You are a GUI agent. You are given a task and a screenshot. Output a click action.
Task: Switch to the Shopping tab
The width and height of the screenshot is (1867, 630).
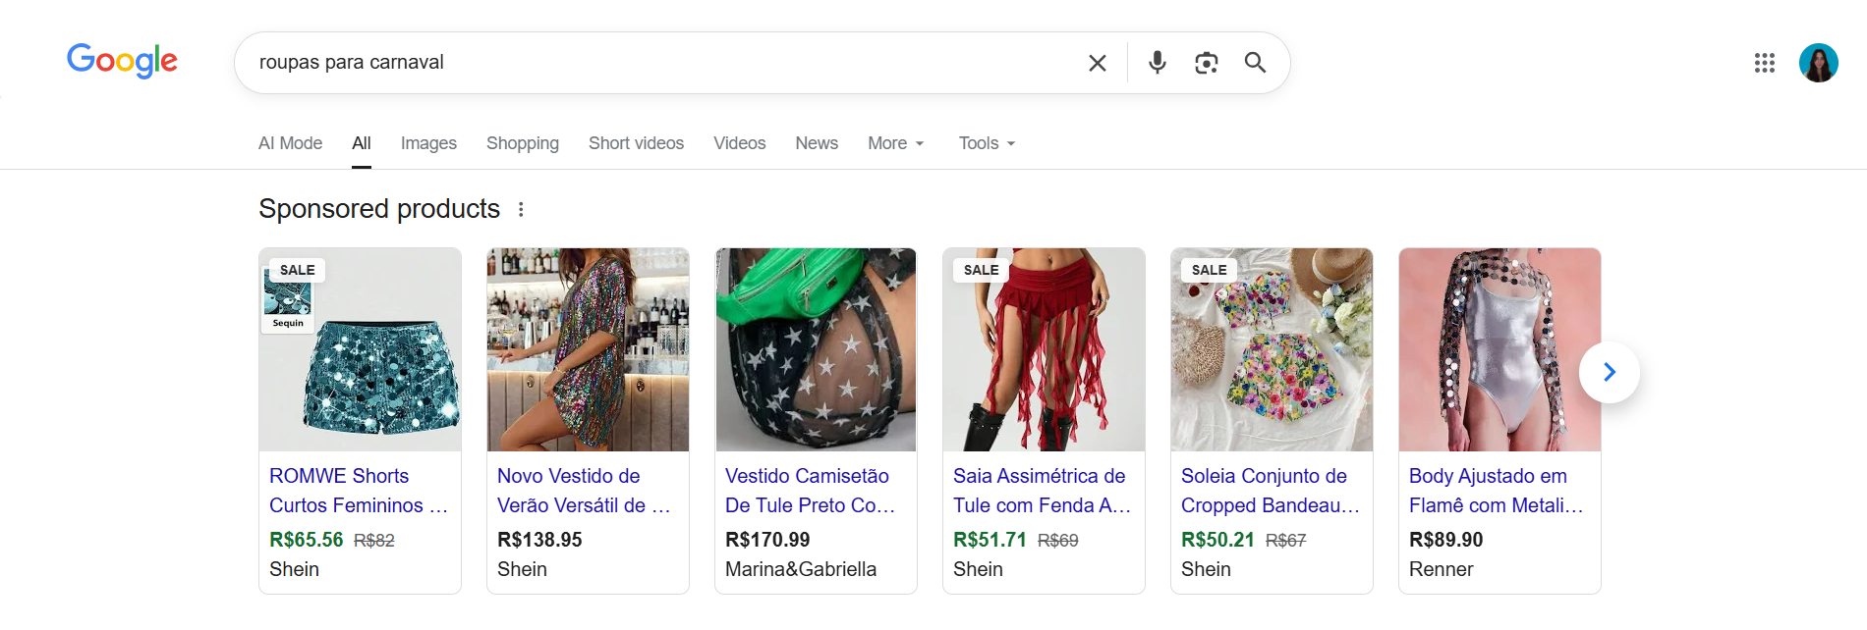point(523,143)
